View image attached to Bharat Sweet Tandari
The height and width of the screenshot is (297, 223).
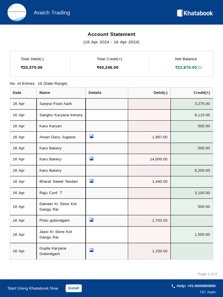coord(91,181)
